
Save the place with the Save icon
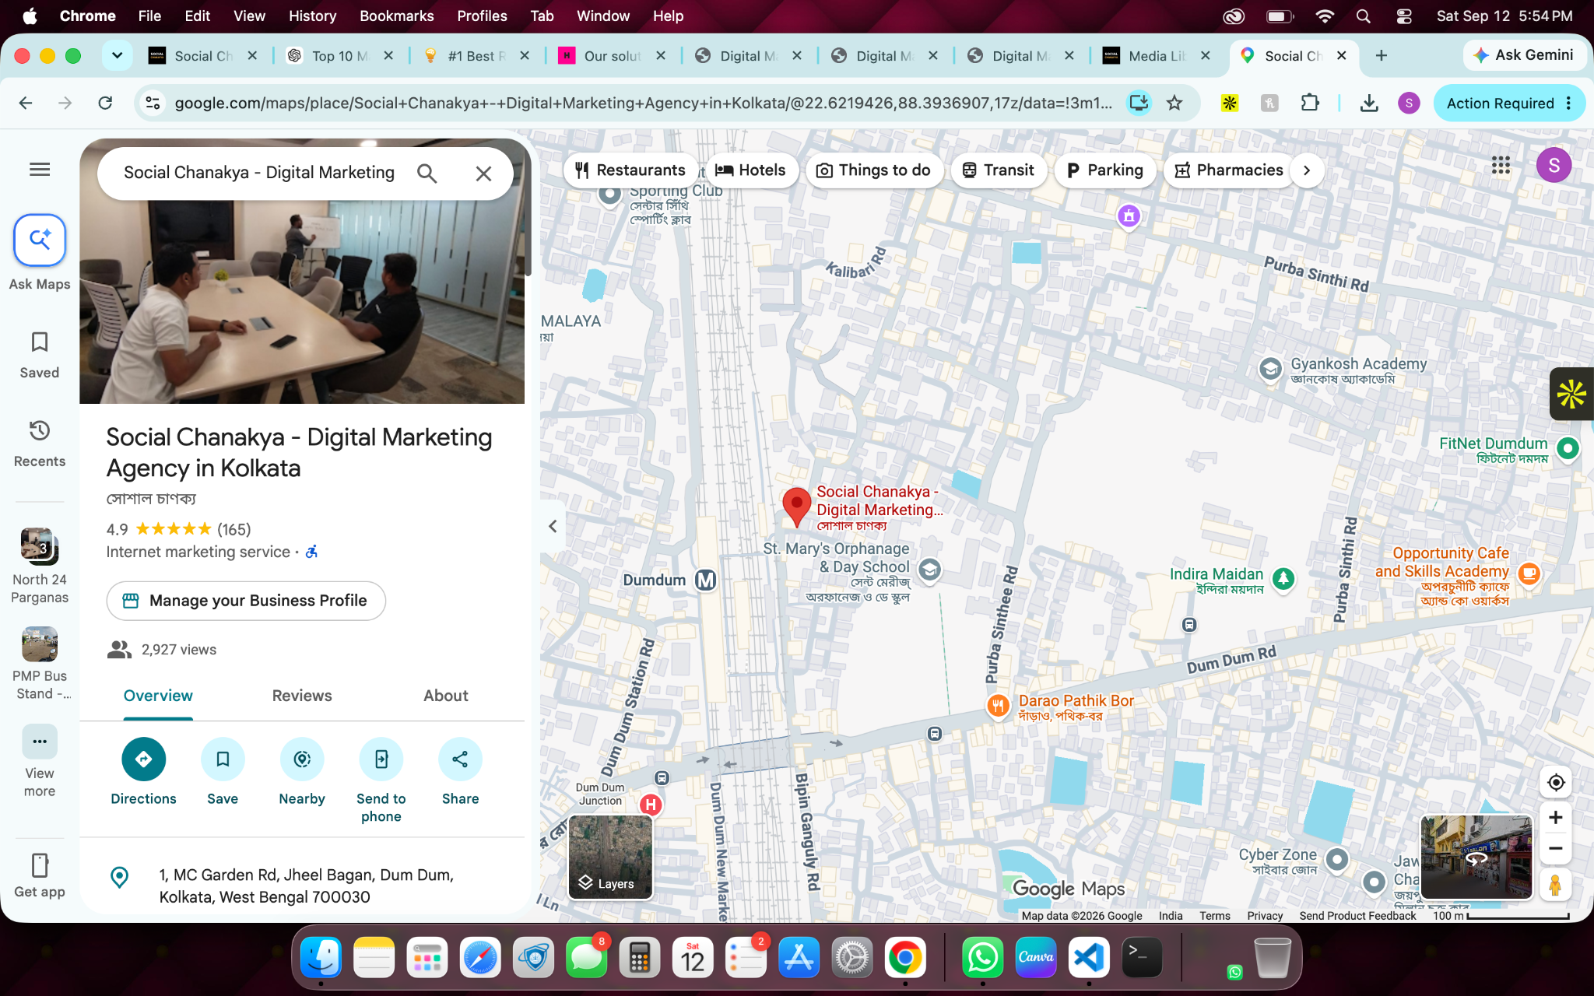pyautogui.click(x=223, y=759)
